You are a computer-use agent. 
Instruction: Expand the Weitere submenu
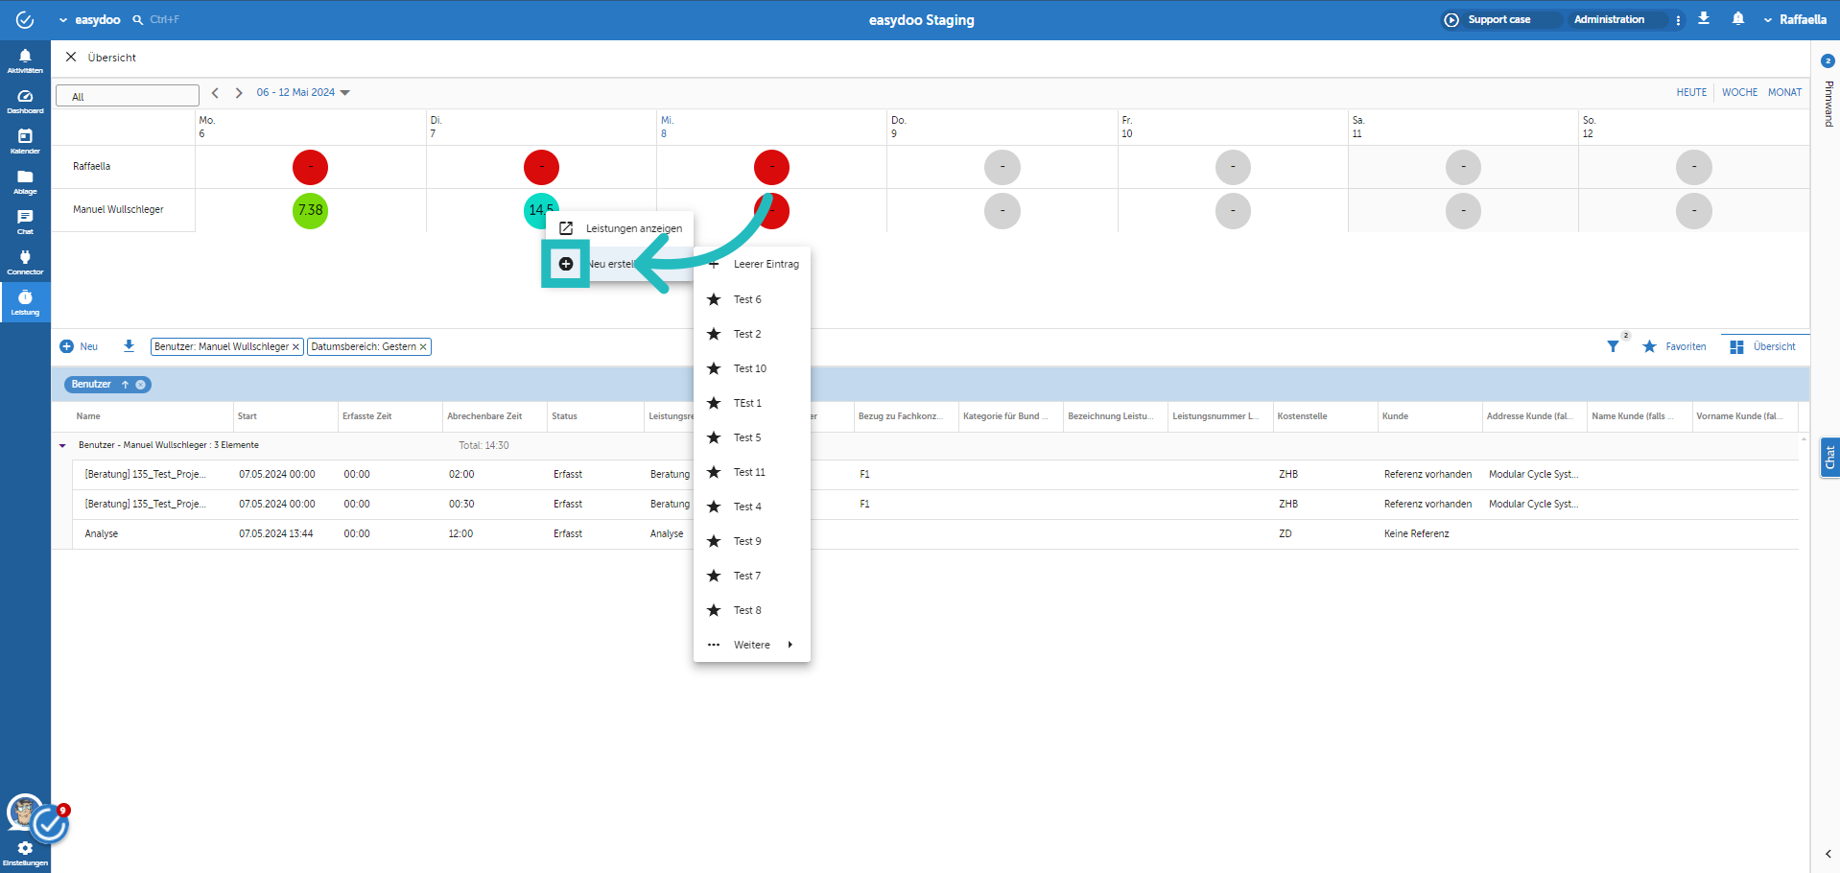[x=752, y=645]
